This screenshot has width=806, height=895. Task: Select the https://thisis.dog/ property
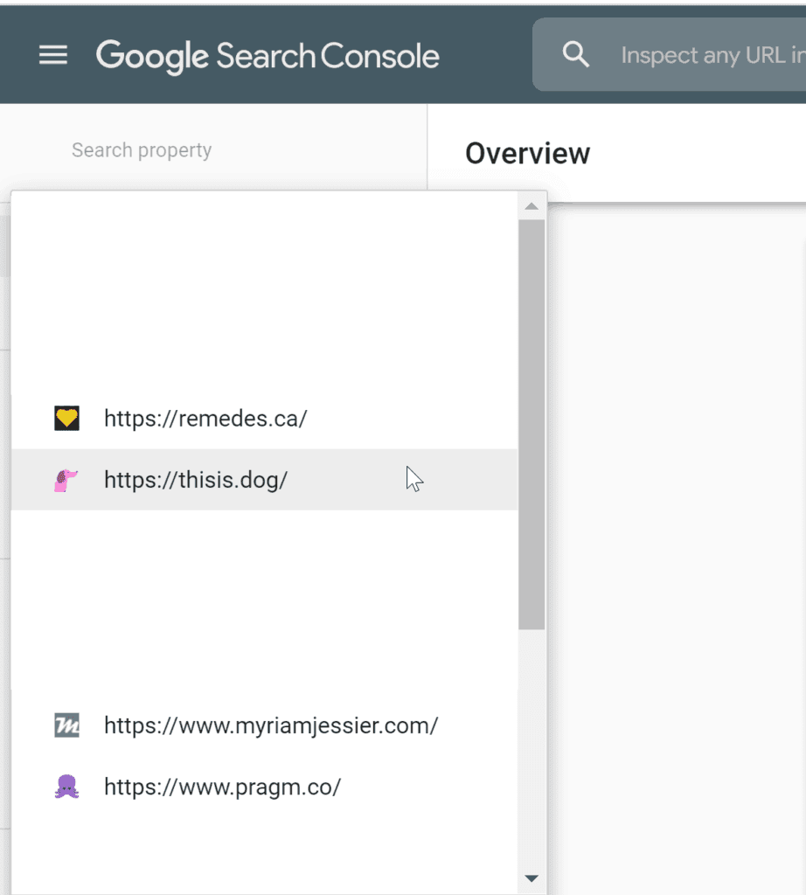196,480
